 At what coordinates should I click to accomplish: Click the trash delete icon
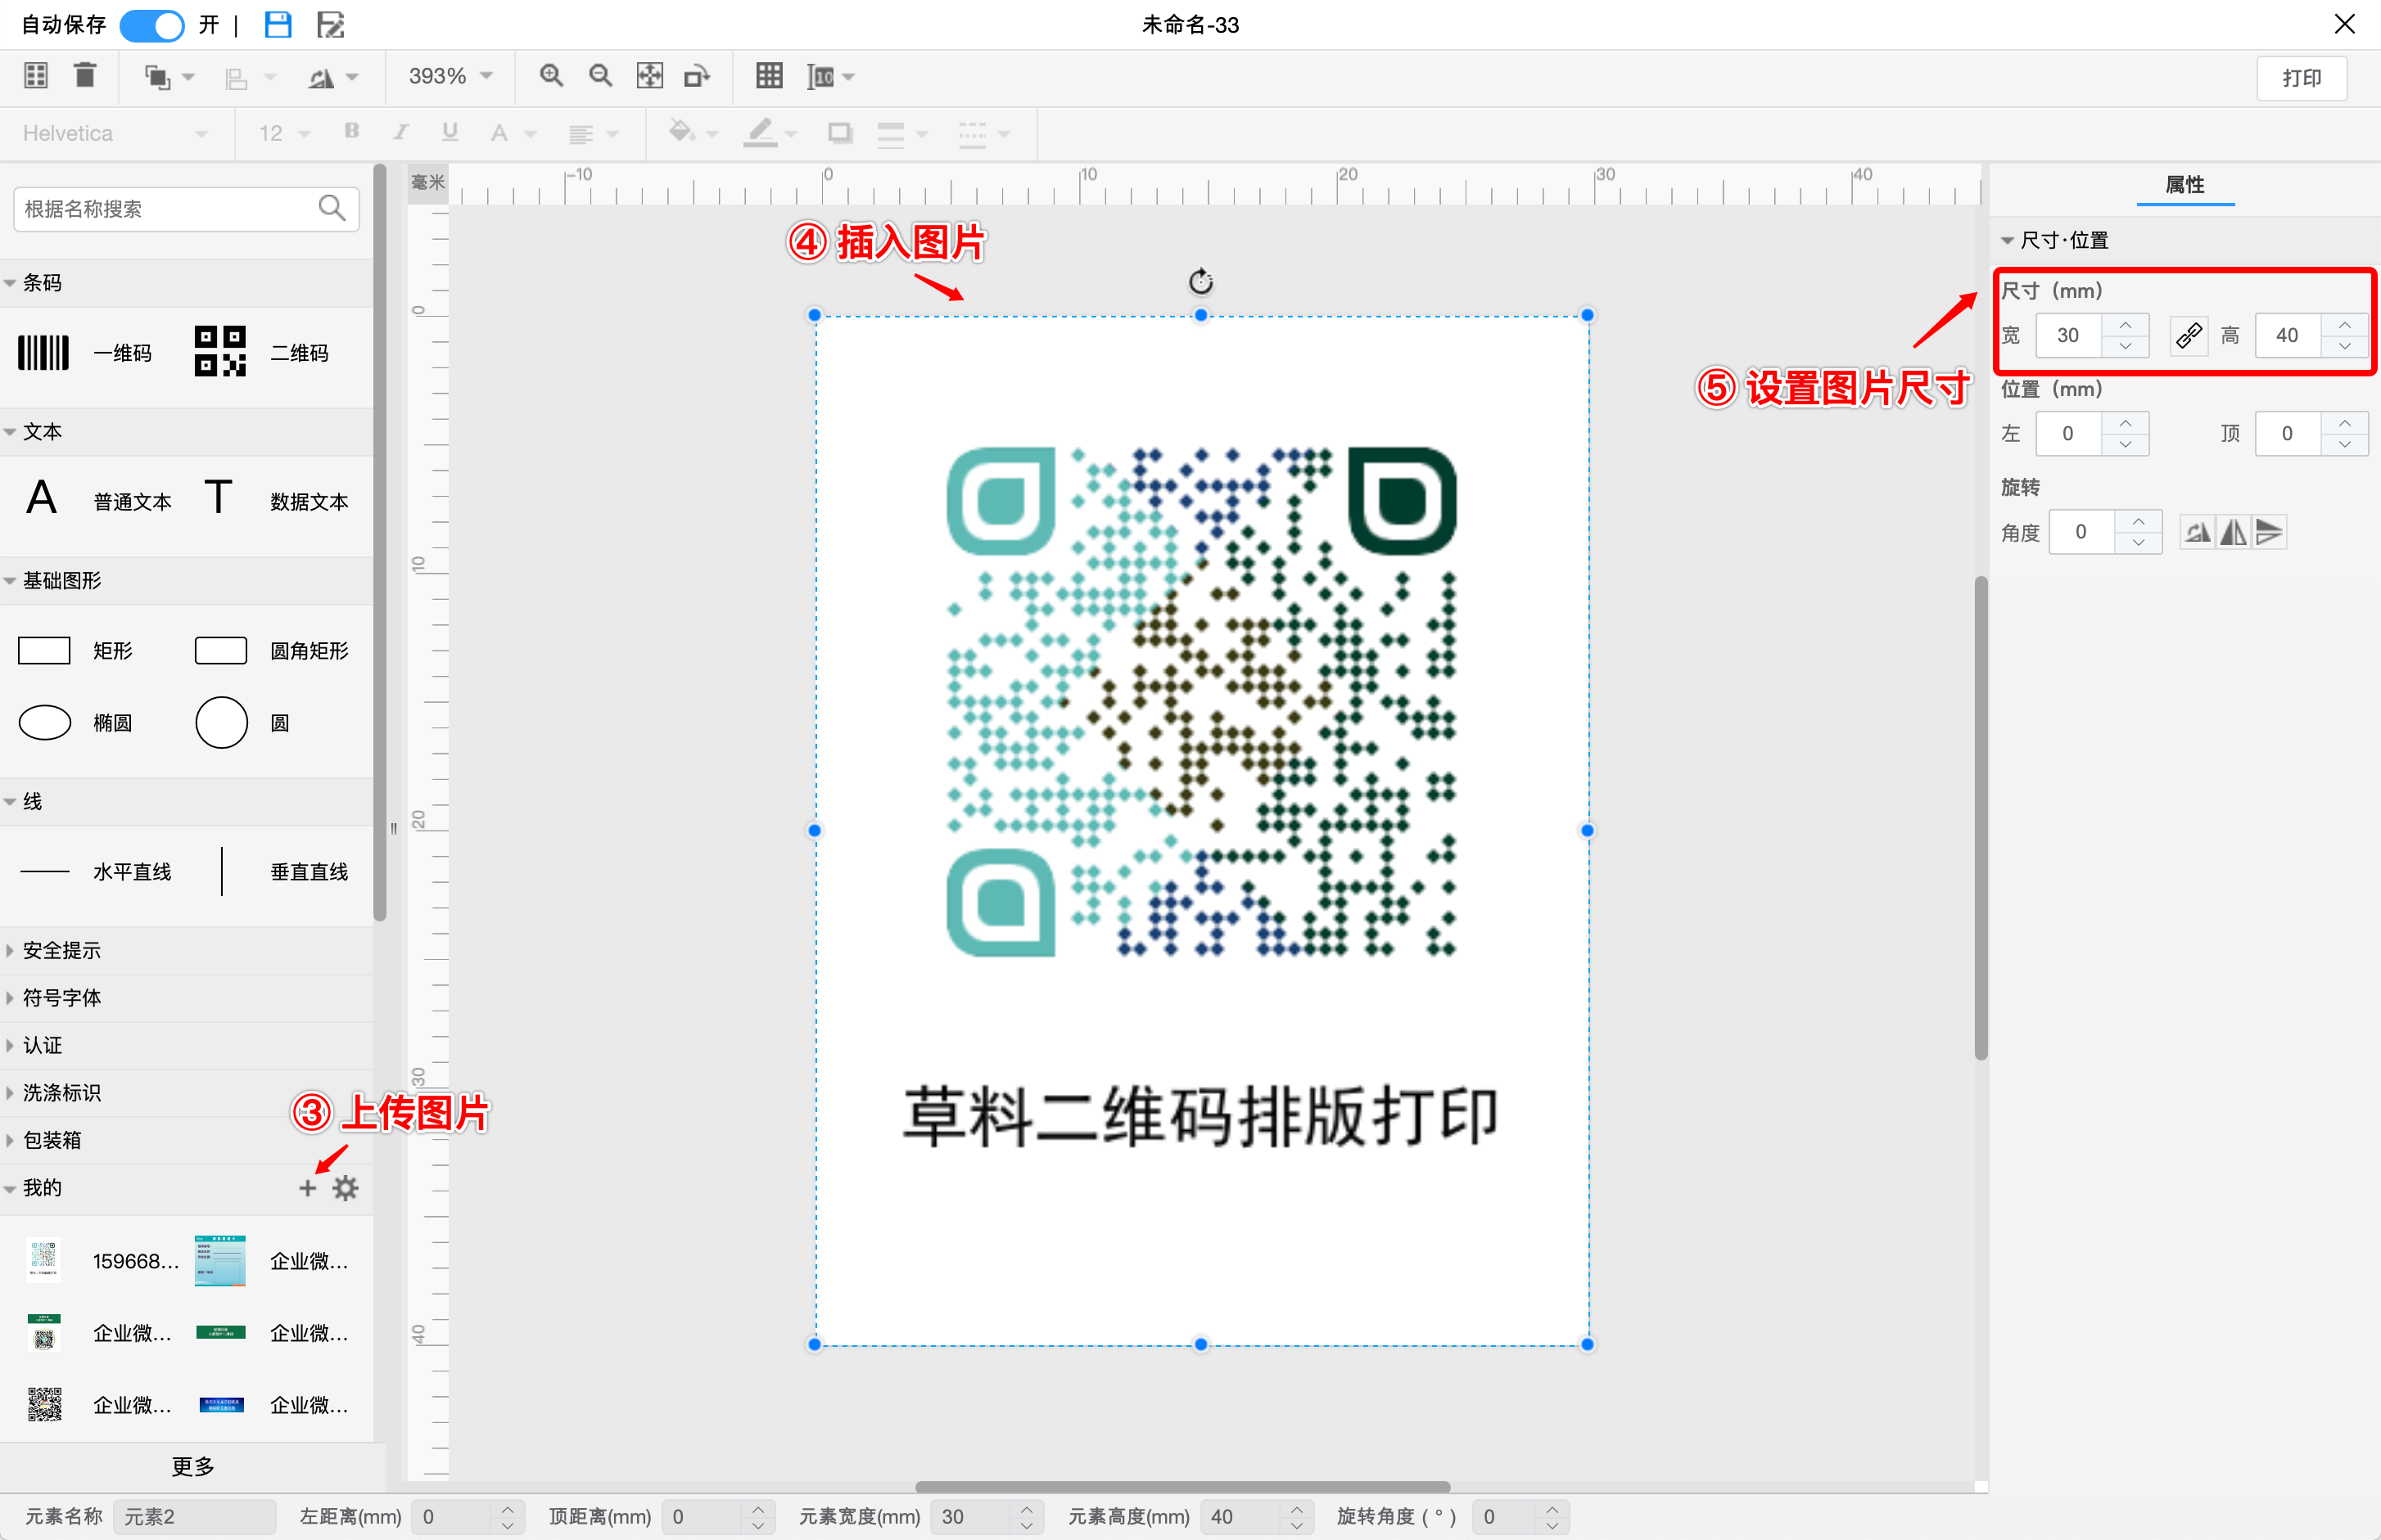pyautogui.click(x=85, y=76)
